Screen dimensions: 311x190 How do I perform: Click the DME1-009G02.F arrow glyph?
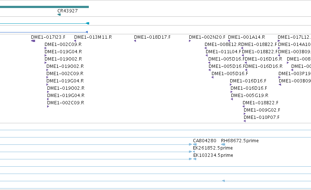244,114
